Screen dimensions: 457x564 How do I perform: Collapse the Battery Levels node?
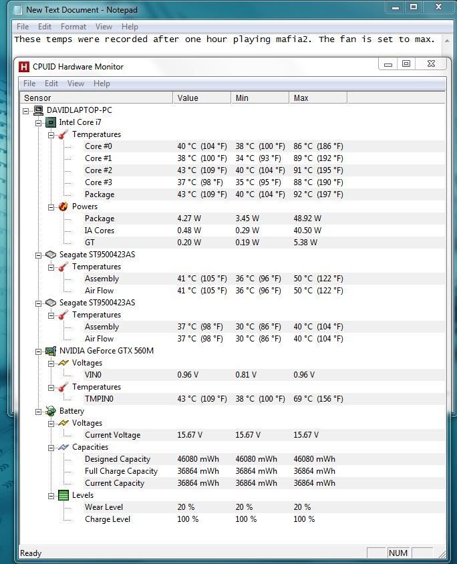(x=51, y=496)
